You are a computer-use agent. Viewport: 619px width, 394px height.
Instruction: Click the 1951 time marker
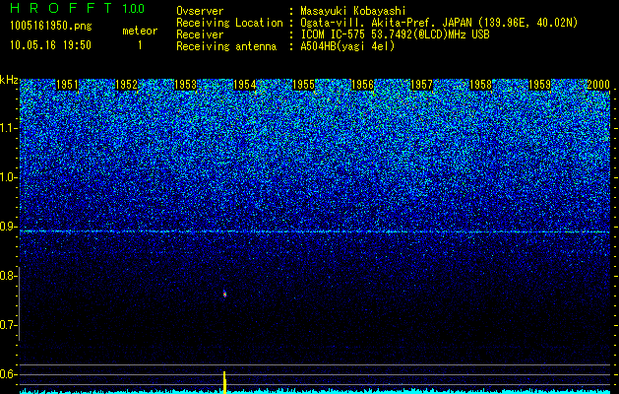[67, 85]
